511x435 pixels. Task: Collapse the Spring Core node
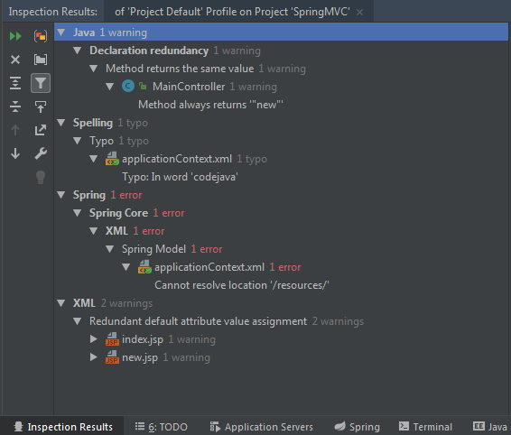point(78,213)
